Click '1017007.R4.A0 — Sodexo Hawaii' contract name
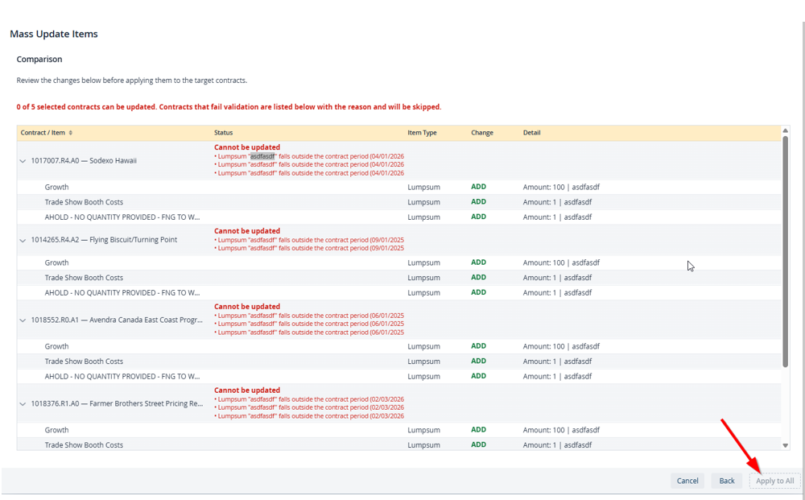Viewport: 805px width, 500px height. (84, 161)
